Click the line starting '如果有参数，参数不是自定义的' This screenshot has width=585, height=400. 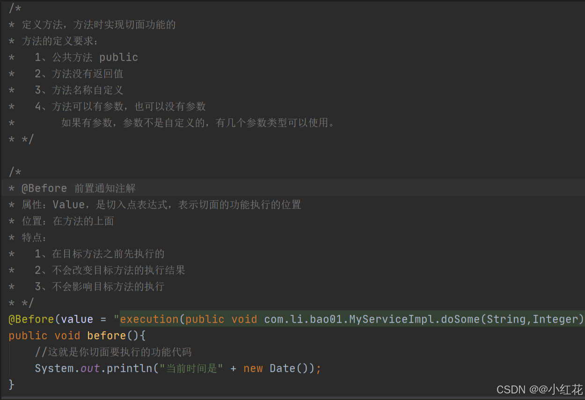(198, 123)
